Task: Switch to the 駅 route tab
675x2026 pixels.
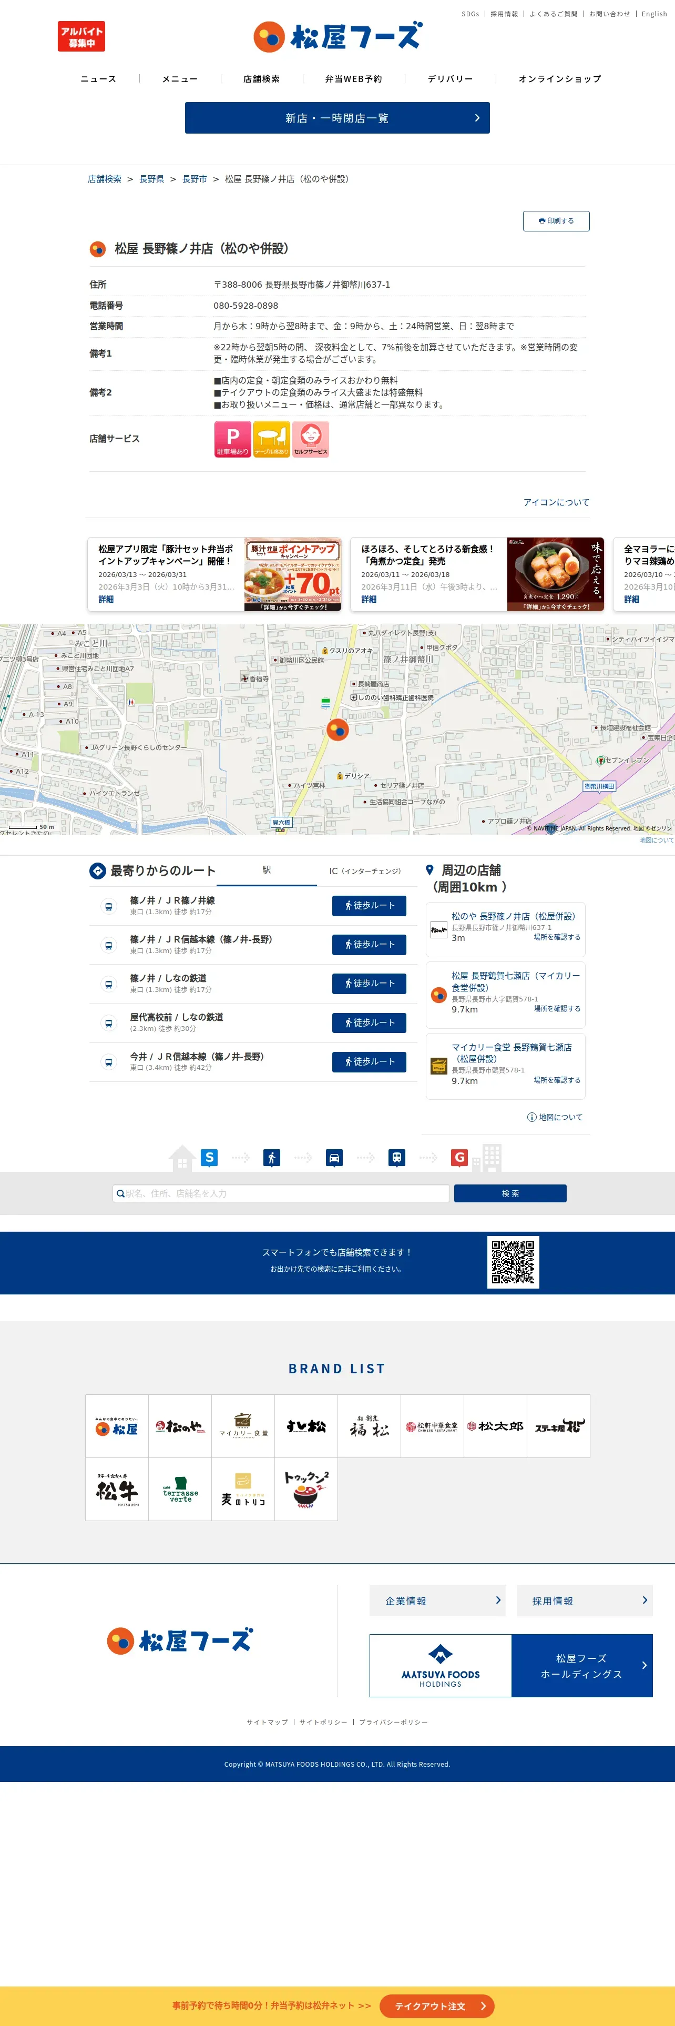Action: (267, 870)
